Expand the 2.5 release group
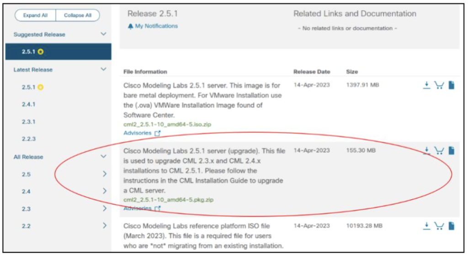Viewport: 468px width, 255px height. pyautogui.click(x=104, y=174)
